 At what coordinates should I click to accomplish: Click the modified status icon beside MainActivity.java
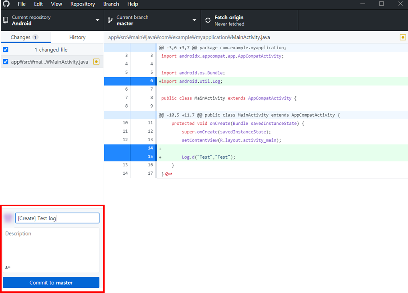(96, 62)
